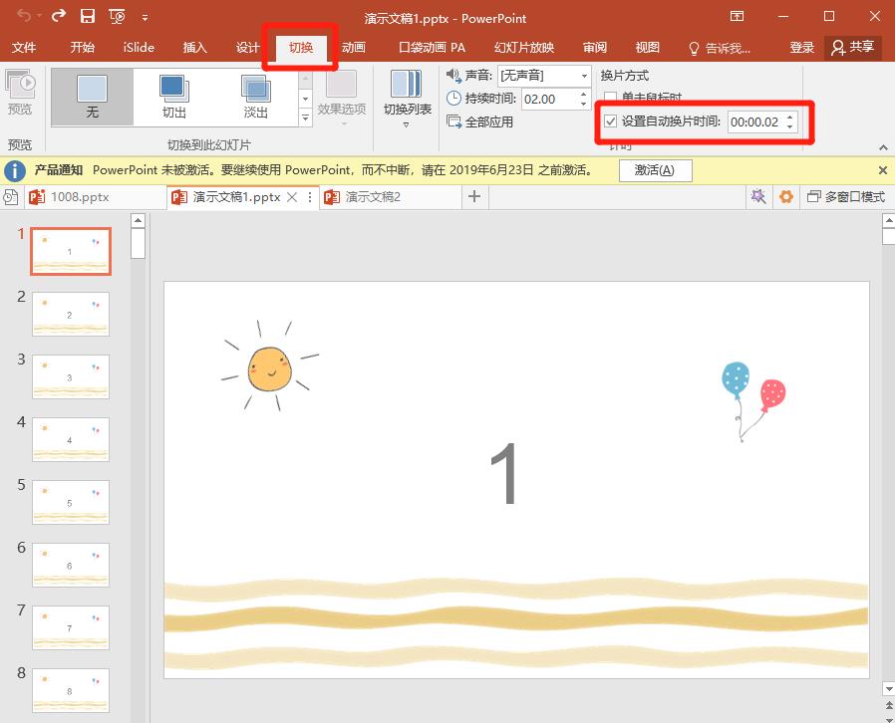Select slide 4 thumbnail
The width and height of the screenshot is (895, 723).
click(71, 439)
